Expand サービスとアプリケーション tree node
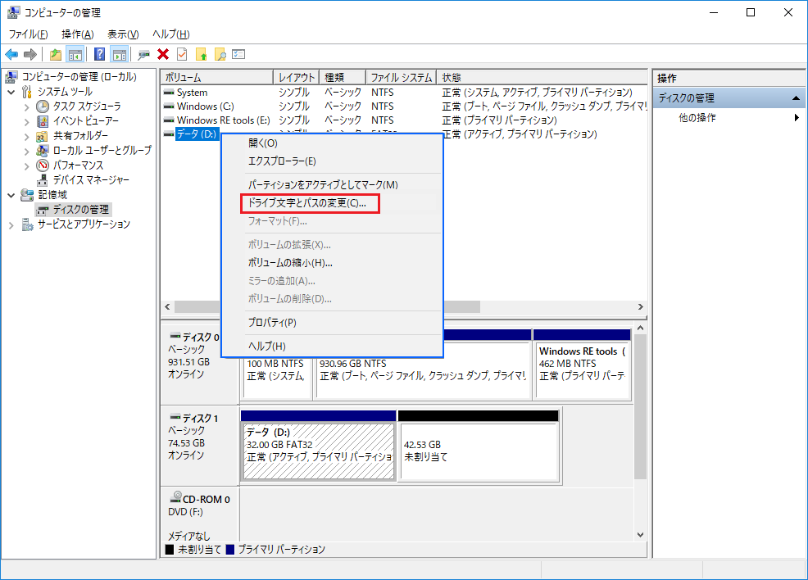 (11, 224)
